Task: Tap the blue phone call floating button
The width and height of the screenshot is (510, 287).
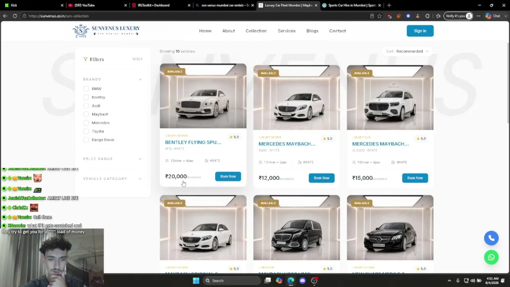Action: click(x=491, y=238)
